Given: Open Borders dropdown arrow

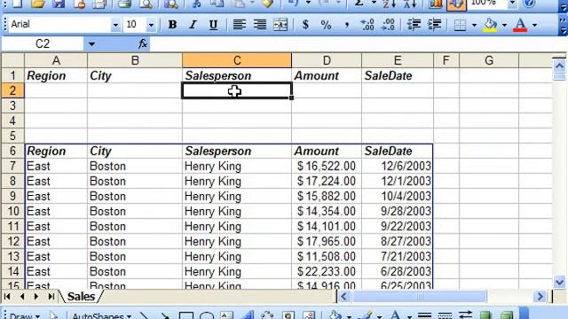Looking at the screenshot, I should coord(474,25).
